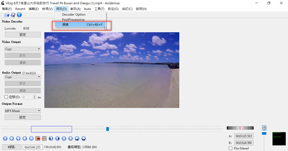Click the vertical volume slider handle
288x151 pixels.
264,133
